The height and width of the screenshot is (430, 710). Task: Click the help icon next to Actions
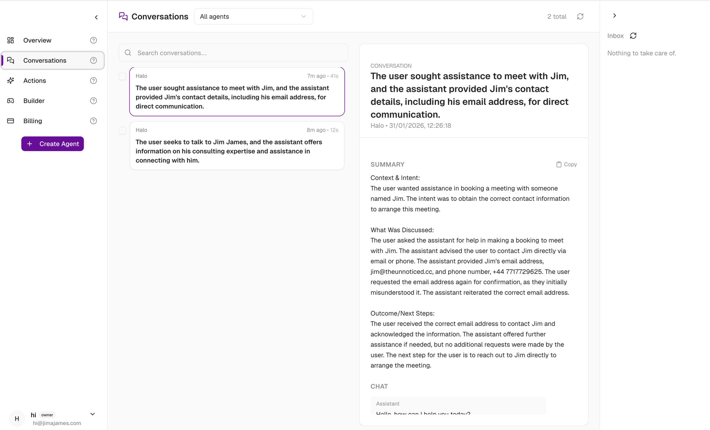(x=93, y=81)
